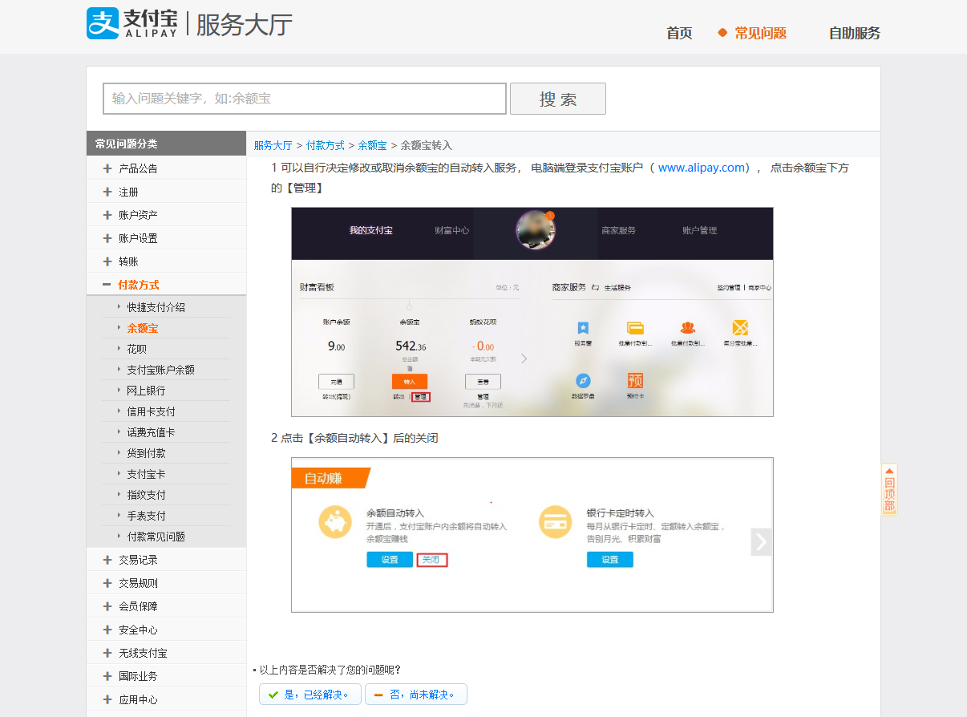Select 快捷支付介绍 in sidebar
967x717 pixels.
pos(156,307)
